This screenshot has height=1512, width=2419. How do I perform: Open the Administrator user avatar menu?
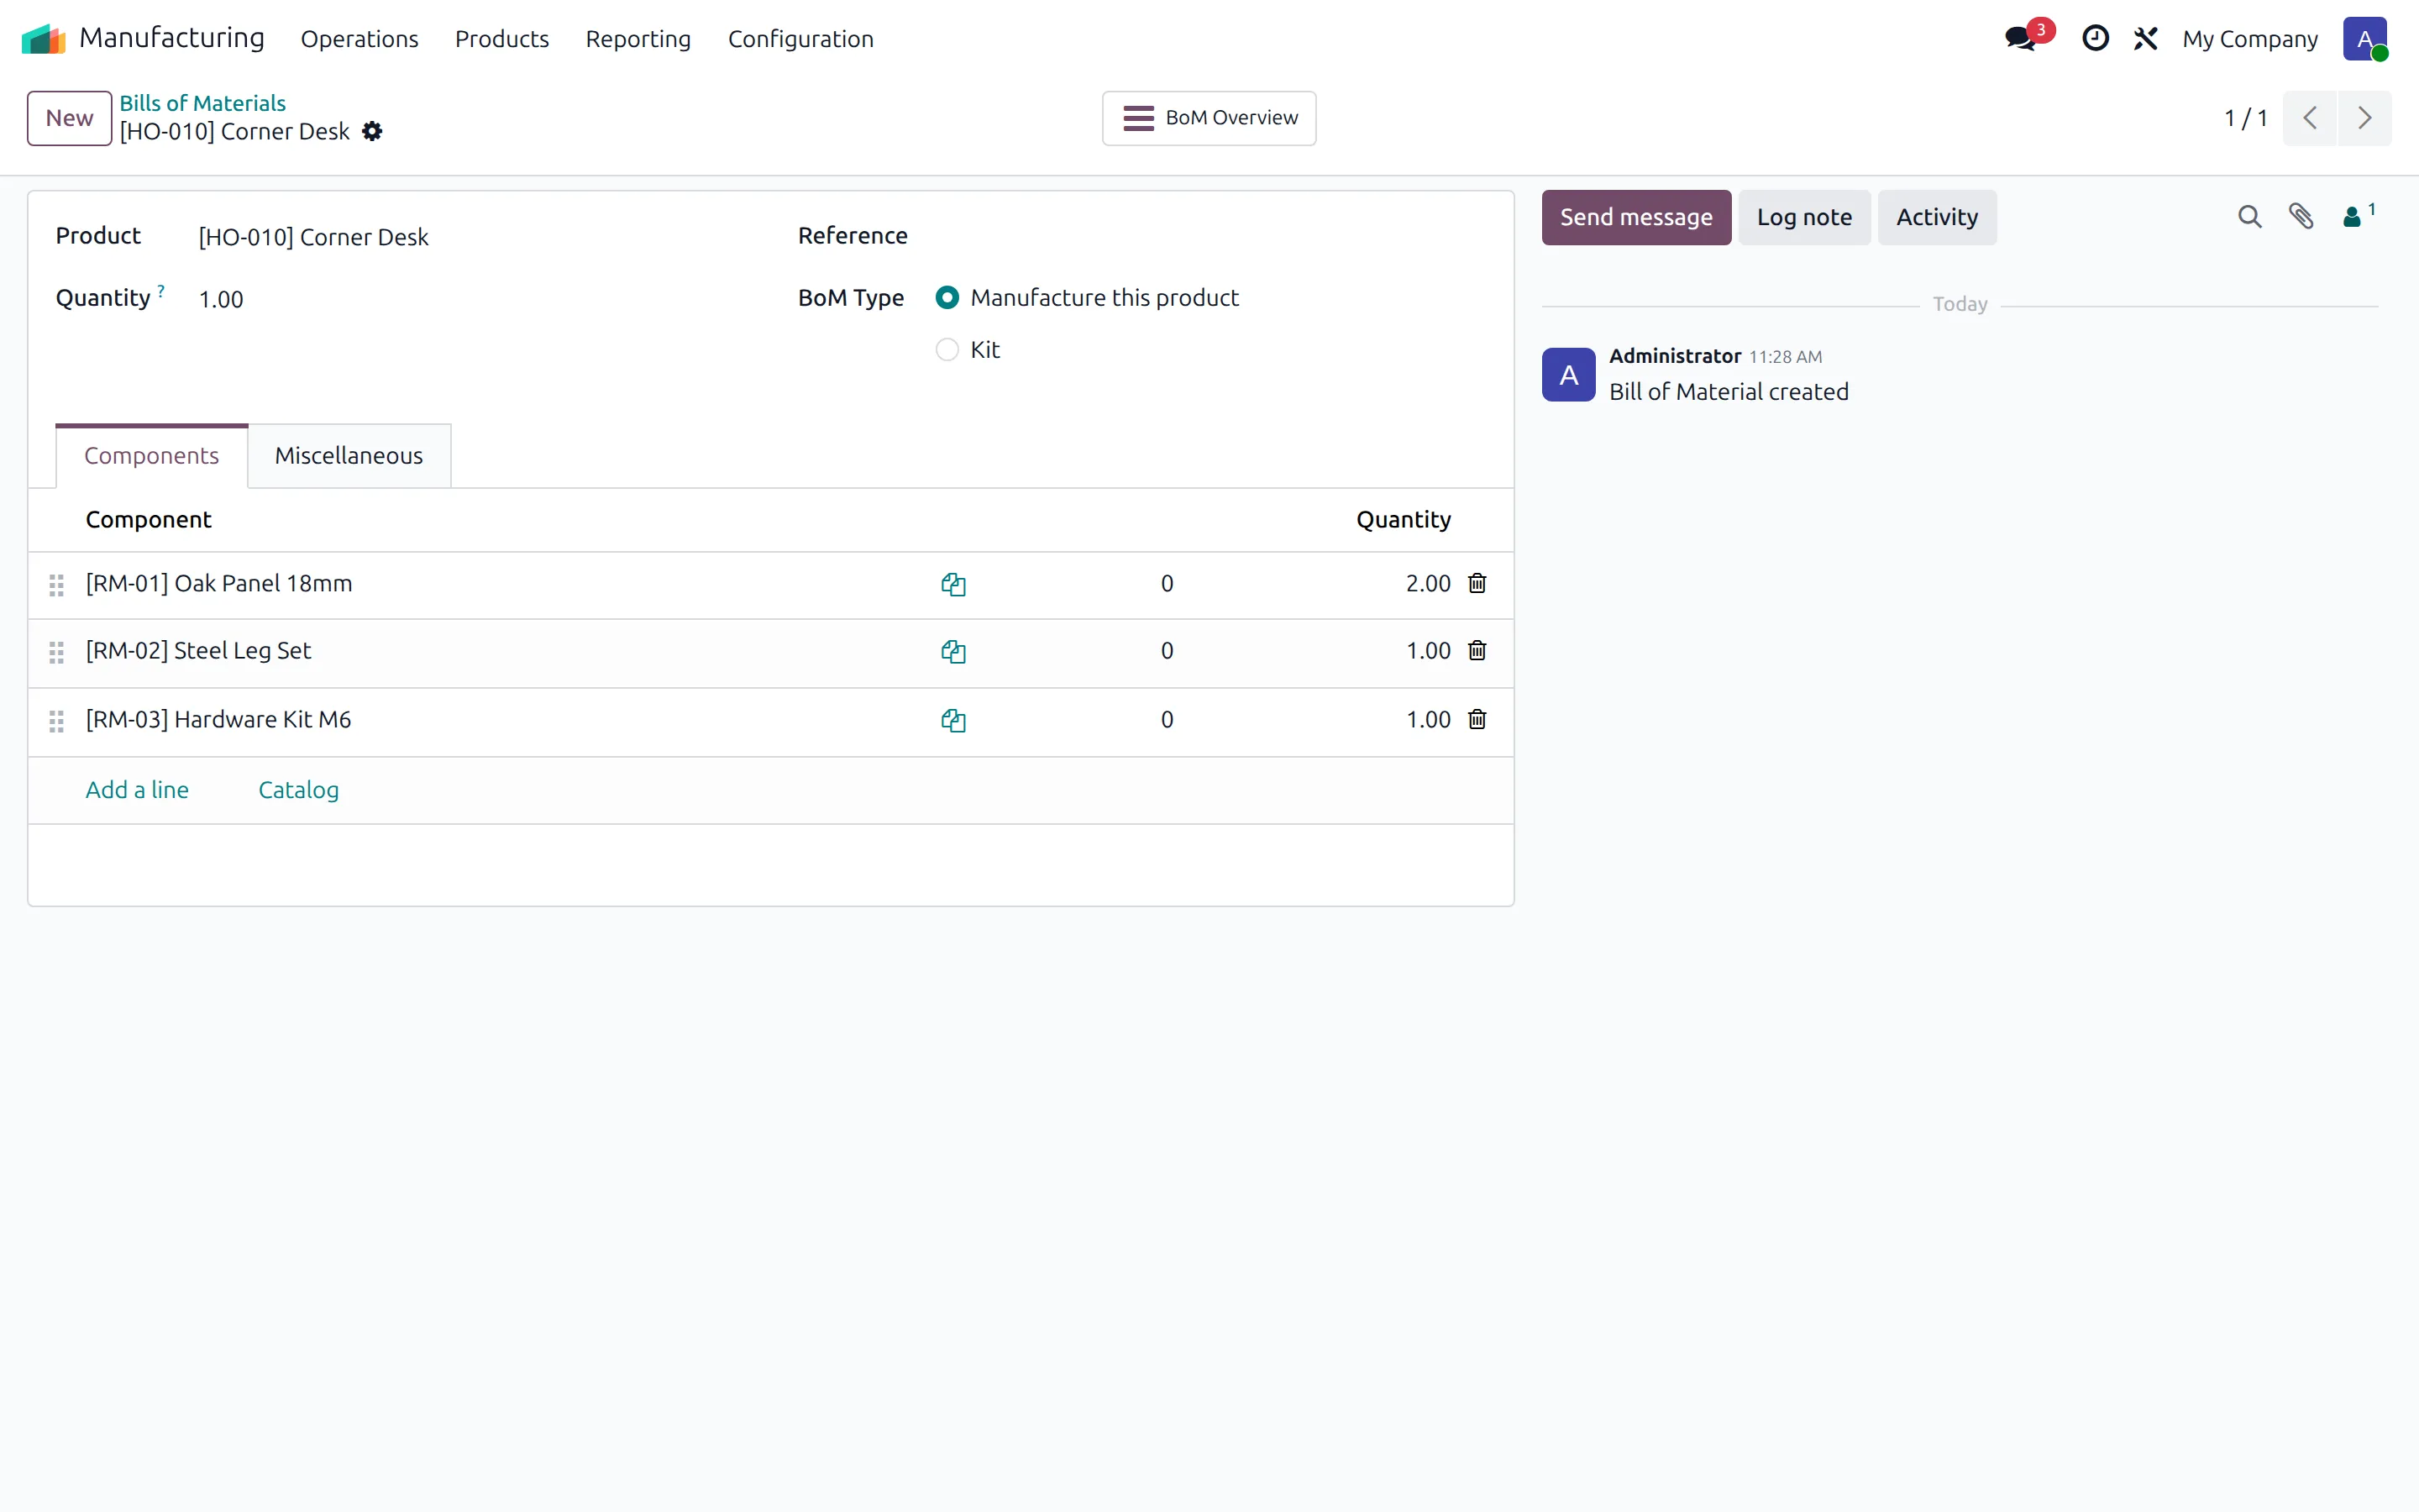[x=2364, y=39]
